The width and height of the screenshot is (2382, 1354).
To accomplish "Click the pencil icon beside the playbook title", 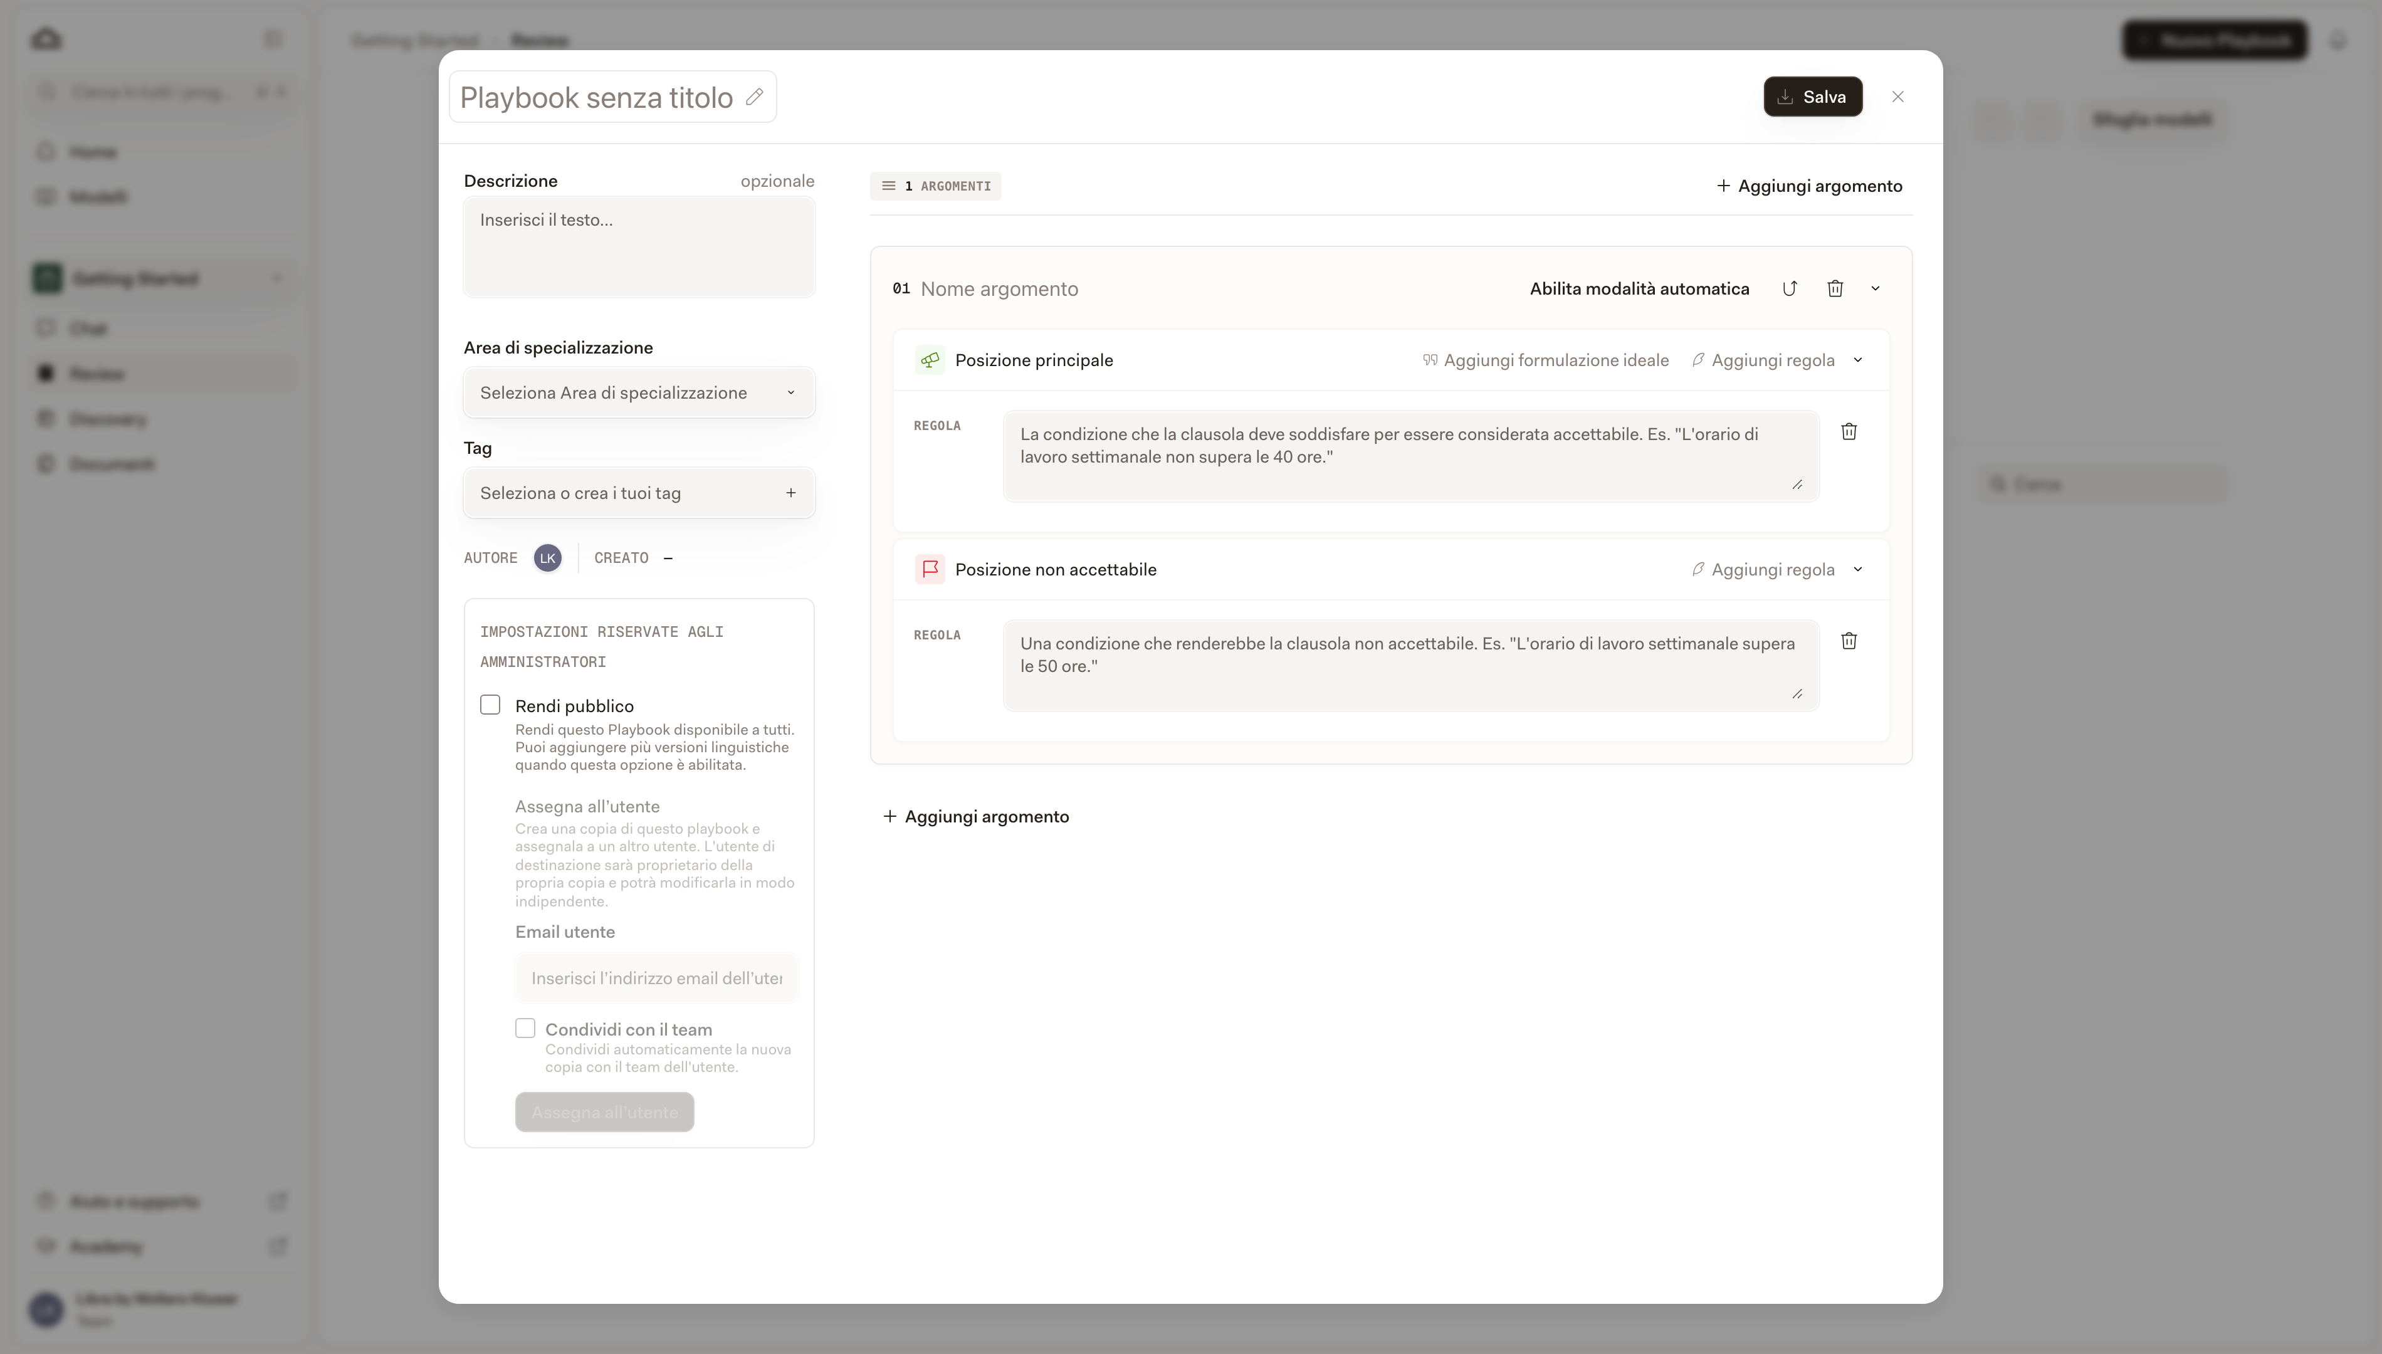I will tap(755, 97).
